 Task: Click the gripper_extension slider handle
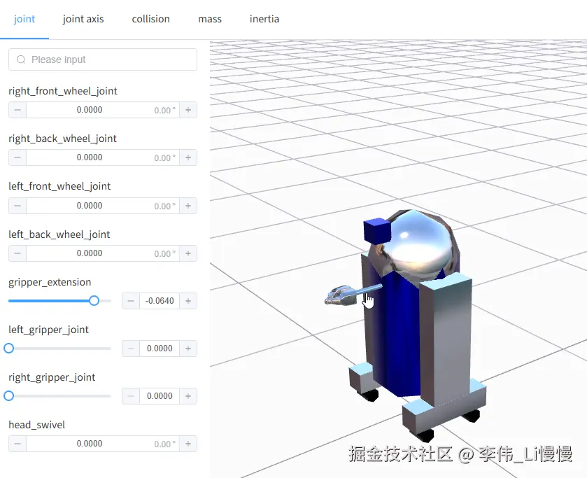point(94,300)
